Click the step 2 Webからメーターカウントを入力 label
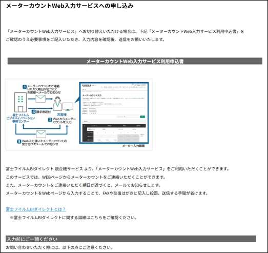The width and height of the screenshot is (268, 253). tap(62, 120)
